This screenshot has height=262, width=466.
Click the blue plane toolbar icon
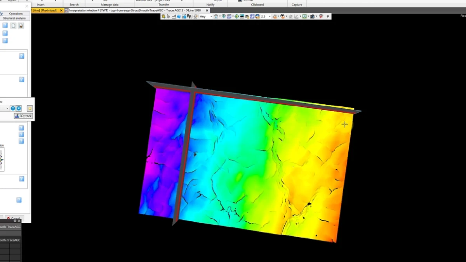click(179, 16)
